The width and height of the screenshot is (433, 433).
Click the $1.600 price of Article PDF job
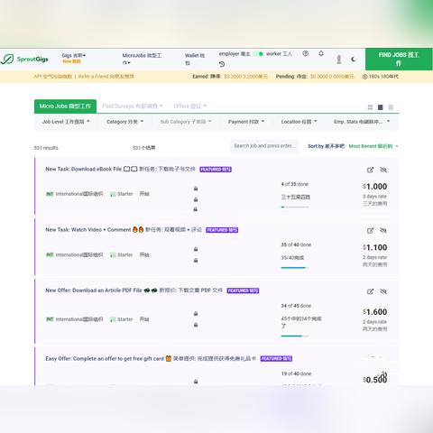coord(375,312)
